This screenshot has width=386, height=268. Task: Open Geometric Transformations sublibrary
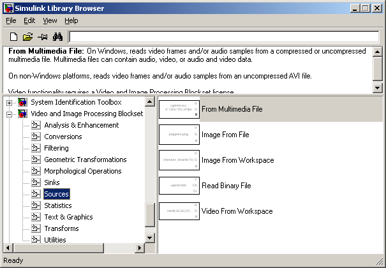coord(85,160)
